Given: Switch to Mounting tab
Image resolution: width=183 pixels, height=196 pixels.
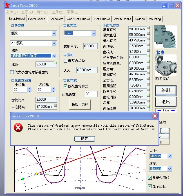Looking at the screenshot, I should (x=155, y=19).
